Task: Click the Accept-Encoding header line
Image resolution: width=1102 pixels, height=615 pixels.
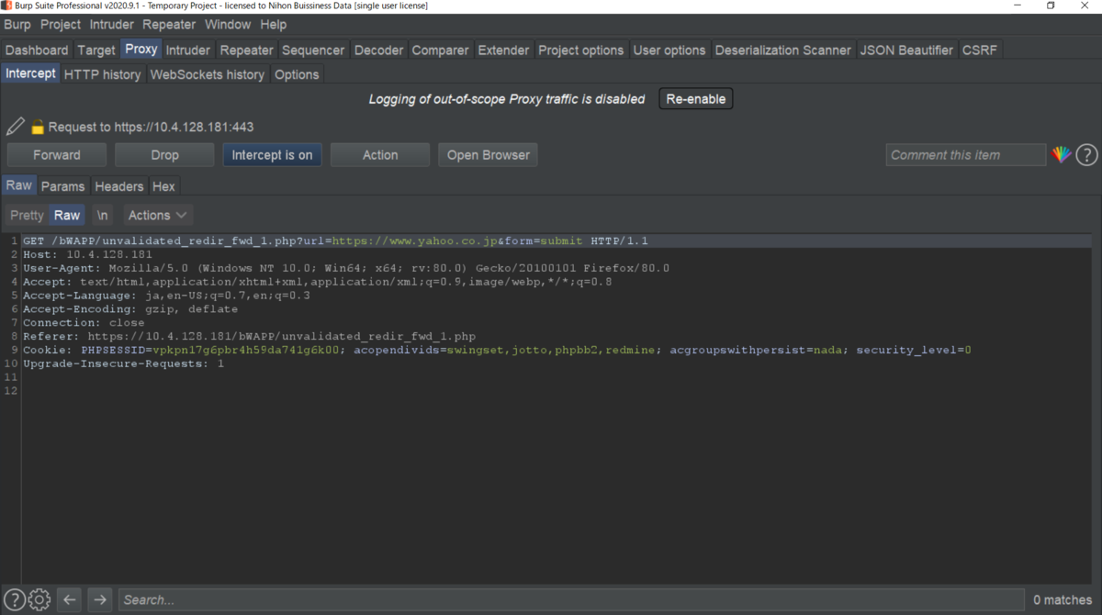Action: pos(130,309)
